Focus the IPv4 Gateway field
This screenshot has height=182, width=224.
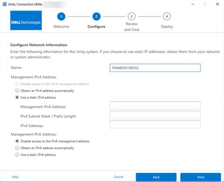155,124
